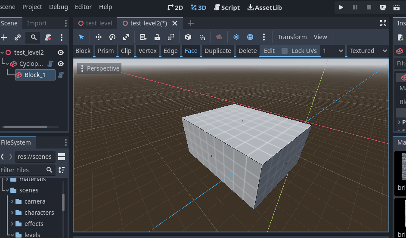
Task: Click the lock selected node icon
Action: click(157, 37)
